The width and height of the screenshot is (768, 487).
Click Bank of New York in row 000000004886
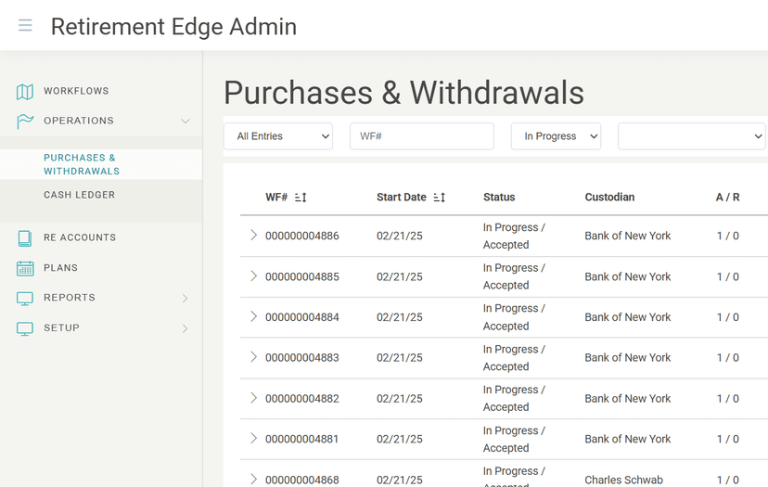628,236
